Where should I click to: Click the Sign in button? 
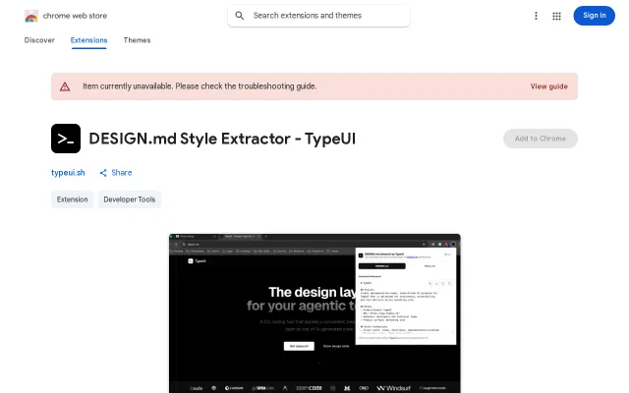[x=594, y=16]
